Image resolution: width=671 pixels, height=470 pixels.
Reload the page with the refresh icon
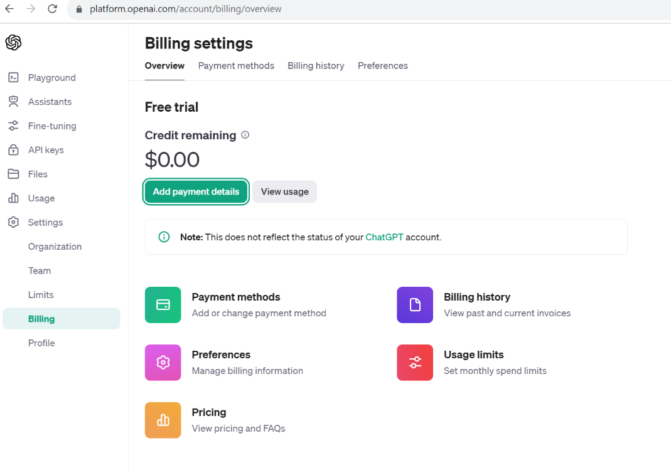(x=52, y=9)
